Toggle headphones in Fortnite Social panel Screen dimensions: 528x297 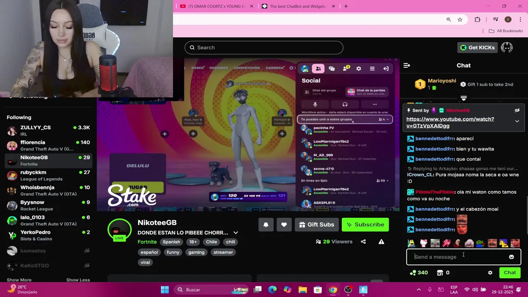345,104
